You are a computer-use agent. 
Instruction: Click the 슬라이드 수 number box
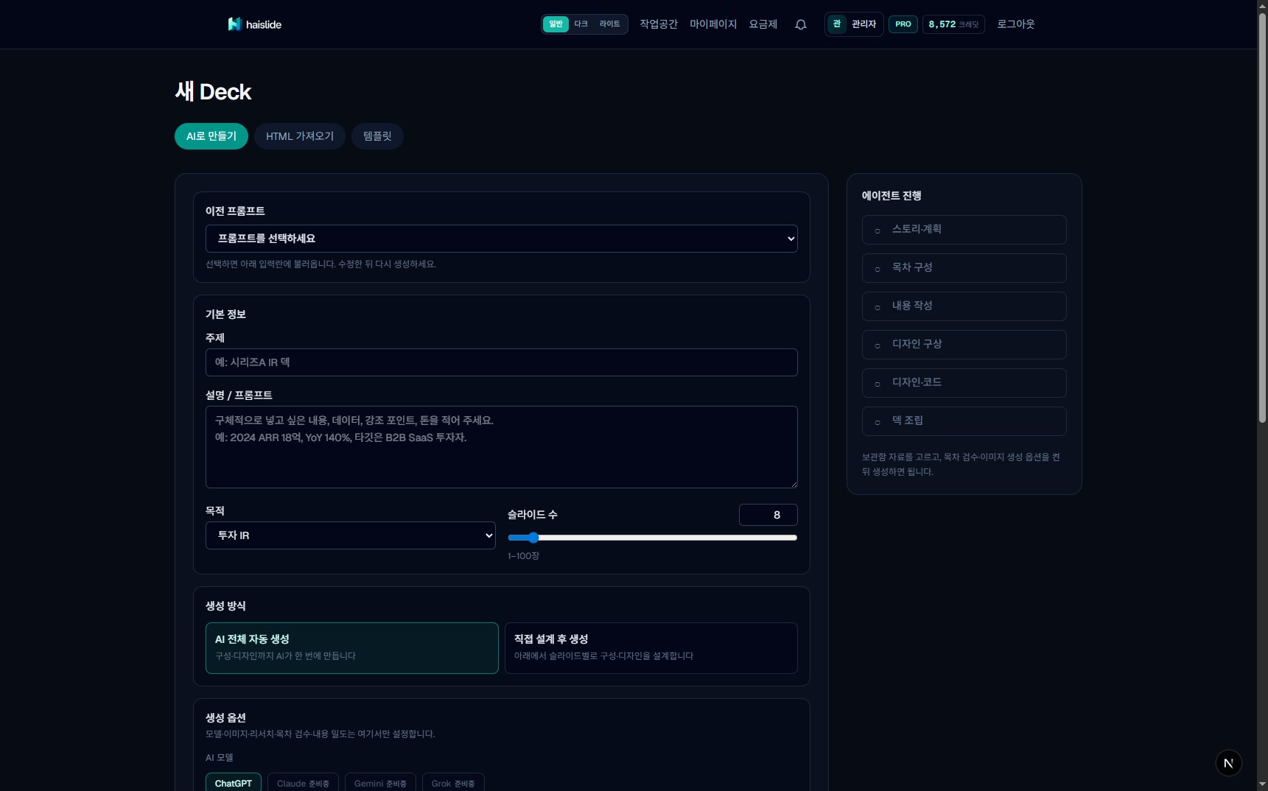click(x=768, y=515)
